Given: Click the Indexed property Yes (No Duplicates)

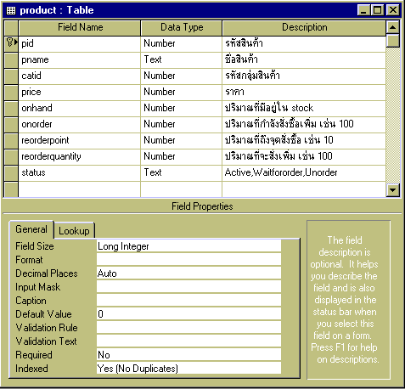Looking at the screenshot, I should tap(188, 369).
